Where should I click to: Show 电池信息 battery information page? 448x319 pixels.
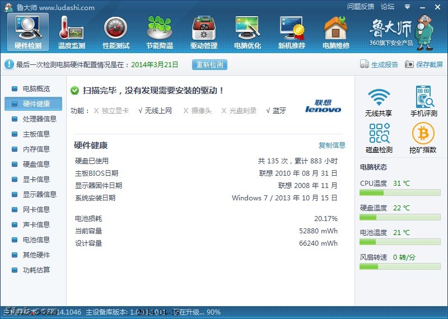[36, 240]
